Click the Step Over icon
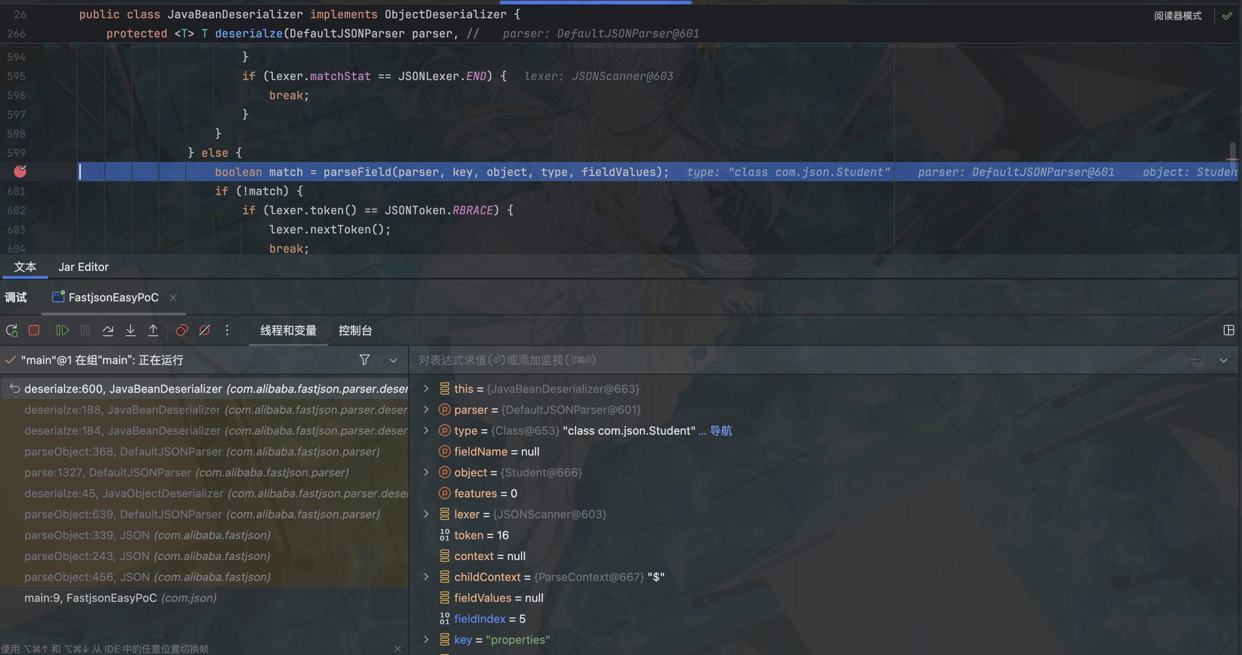The width and height of the screenshot is (1242, 655). [x=107, y=330]
